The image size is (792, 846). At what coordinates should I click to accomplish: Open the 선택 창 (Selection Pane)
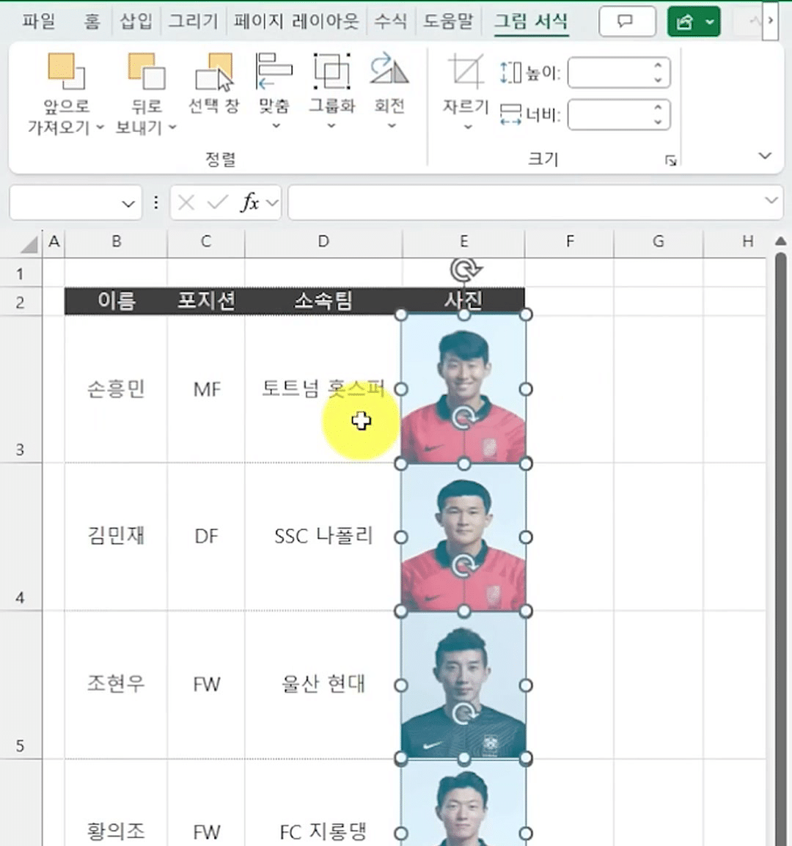click(x=214, y=83)
